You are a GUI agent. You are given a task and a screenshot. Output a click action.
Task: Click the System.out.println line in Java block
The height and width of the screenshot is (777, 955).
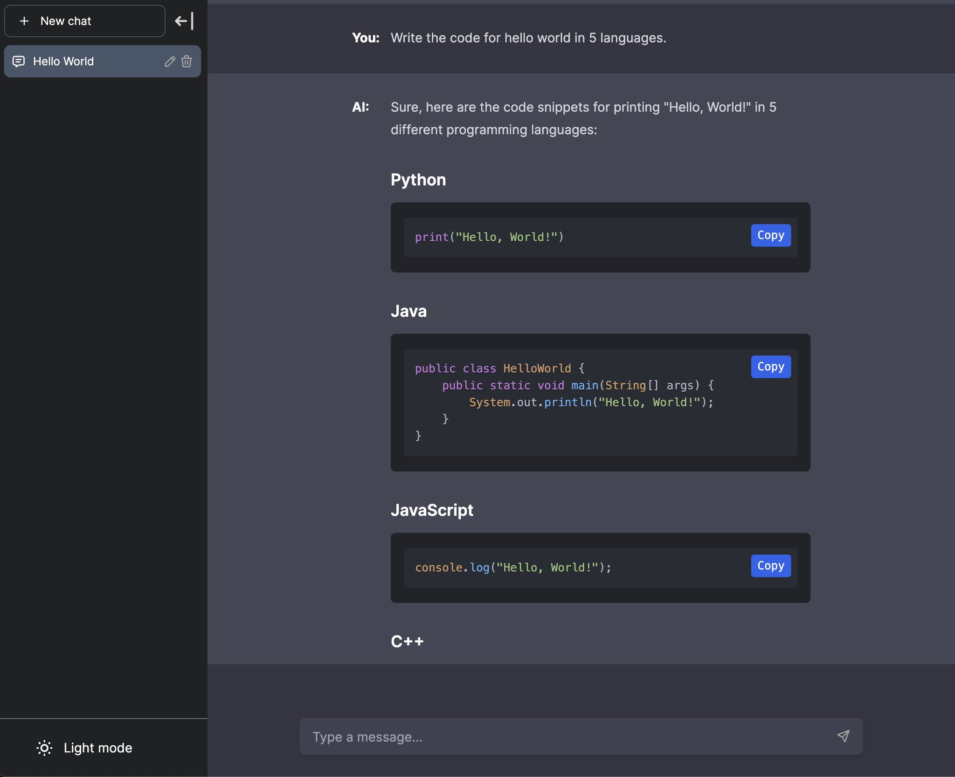[591, 402]
